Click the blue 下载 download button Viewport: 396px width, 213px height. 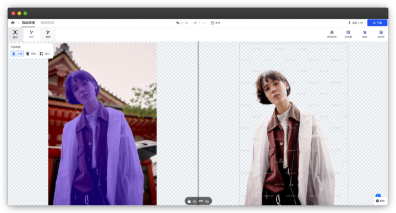point(377,23)
